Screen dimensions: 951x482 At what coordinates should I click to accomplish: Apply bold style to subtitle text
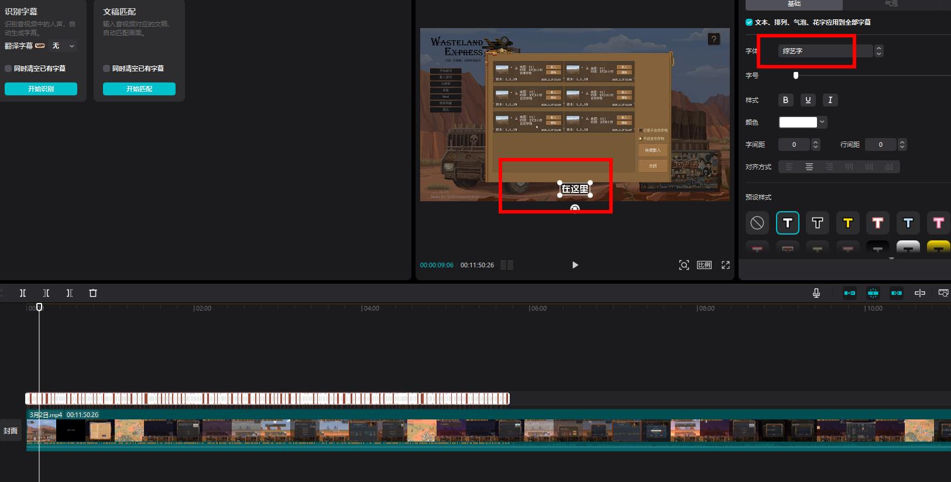click(785, 100)
